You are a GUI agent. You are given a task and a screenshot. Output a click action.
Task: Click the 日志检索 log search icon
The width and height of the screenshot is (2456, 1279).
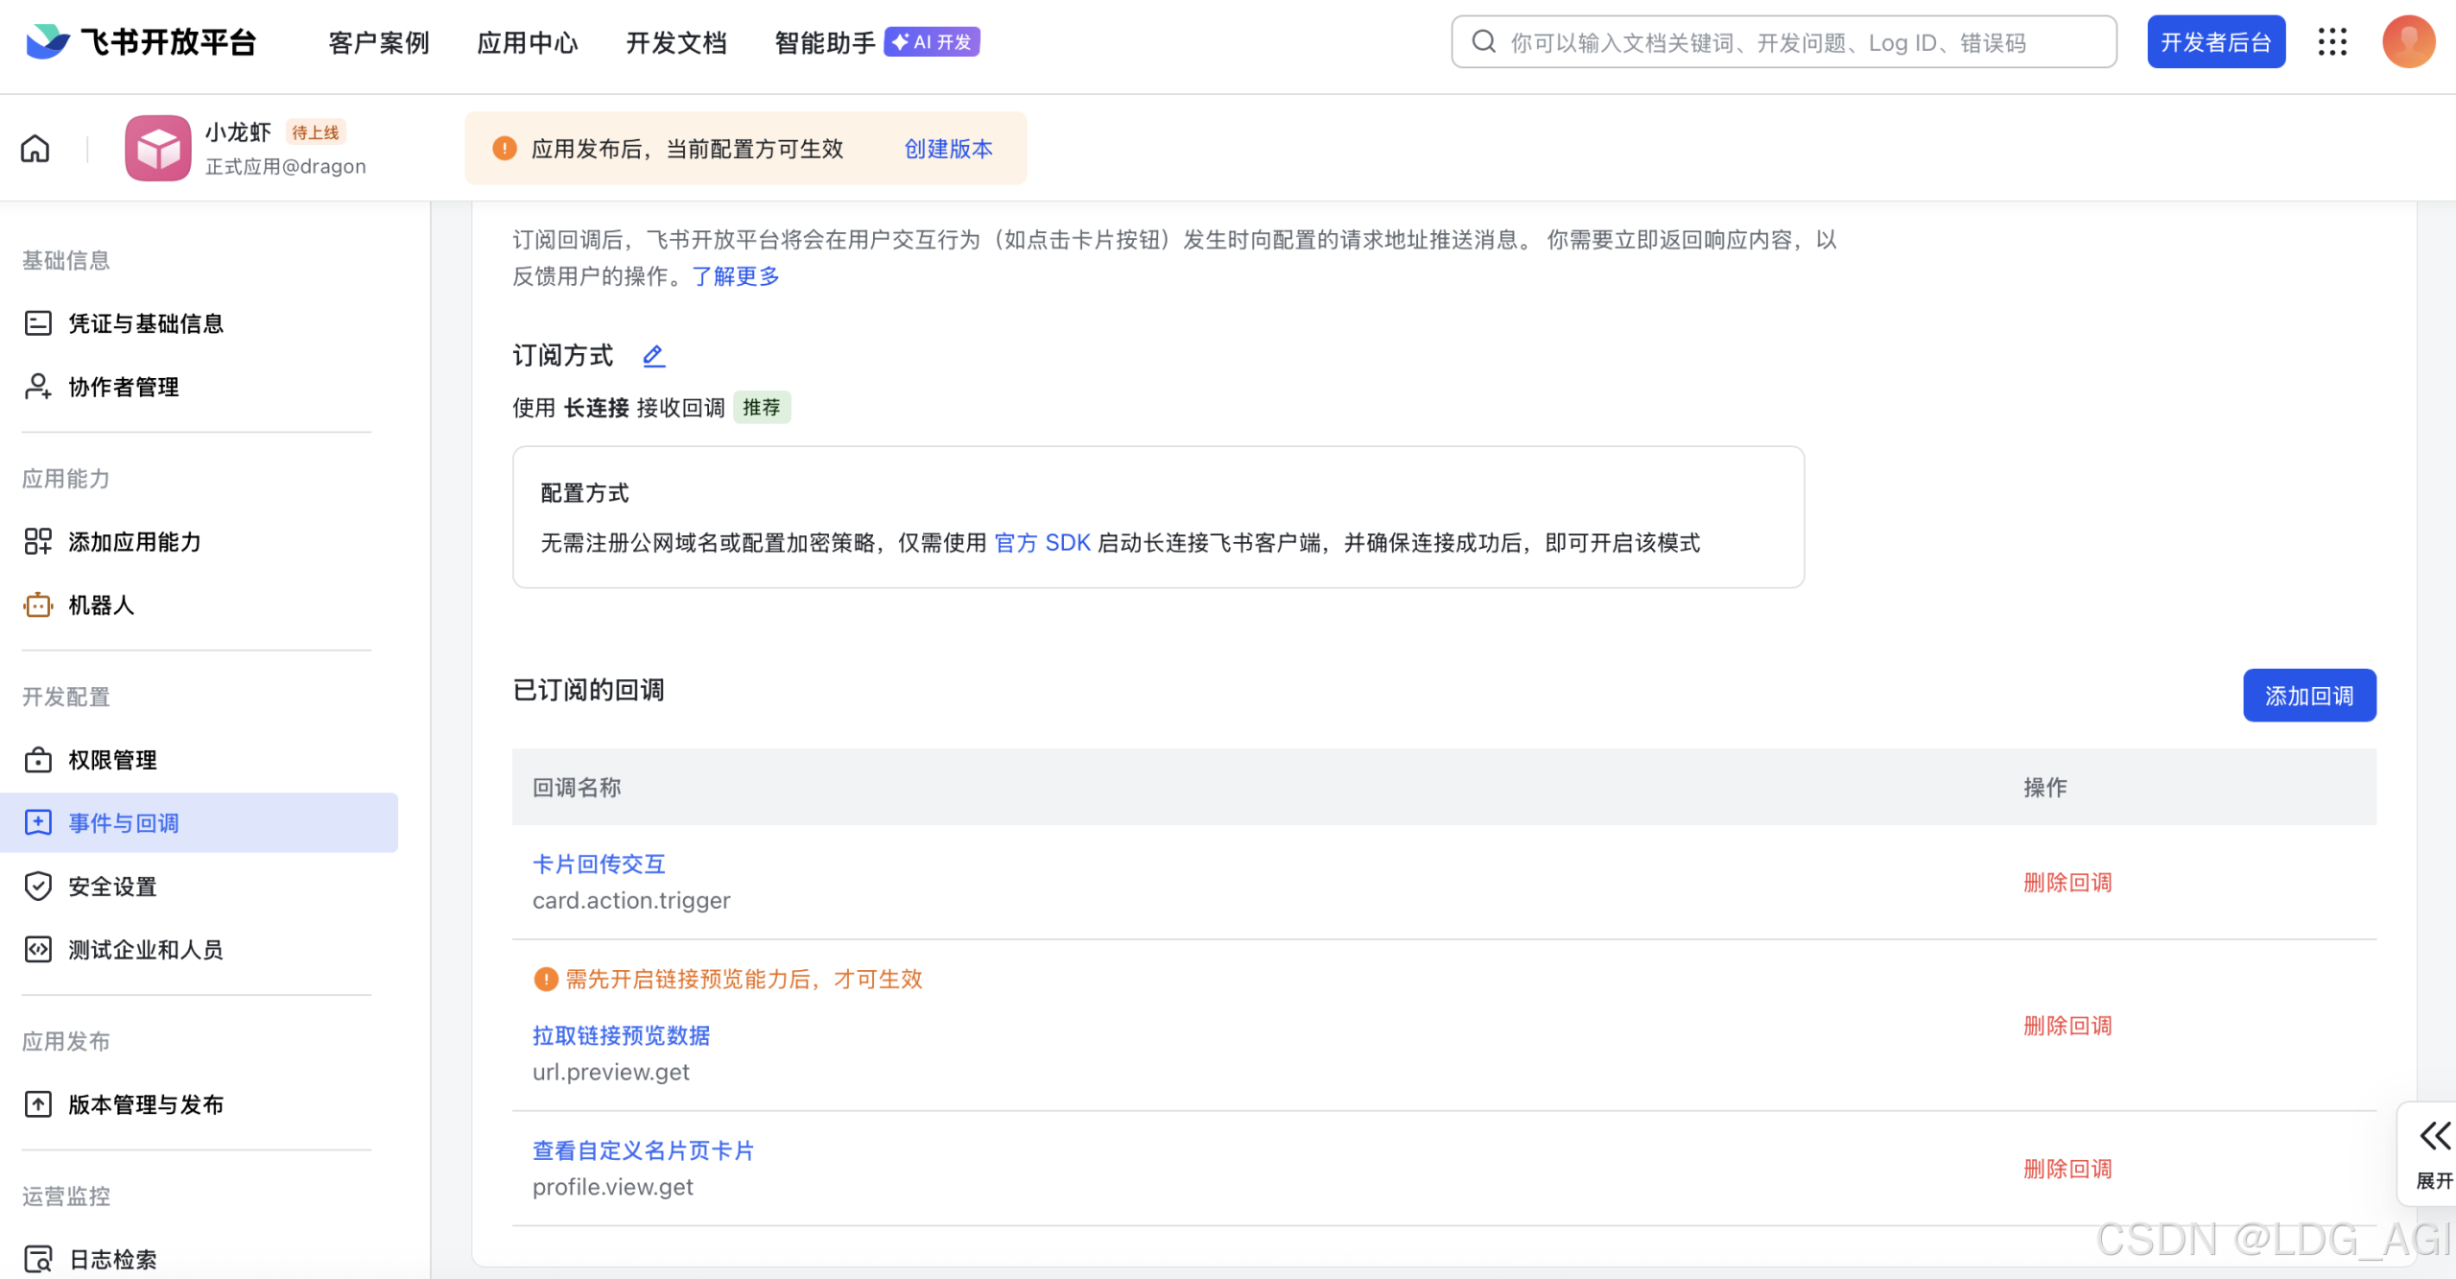(x=37, y=1258)
